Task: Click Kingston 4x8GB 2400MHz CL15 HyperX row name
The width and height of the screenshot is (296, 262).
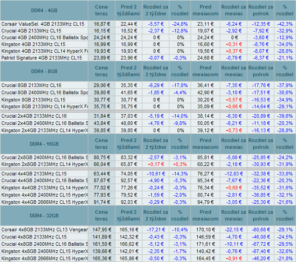Action: (45, 251)
